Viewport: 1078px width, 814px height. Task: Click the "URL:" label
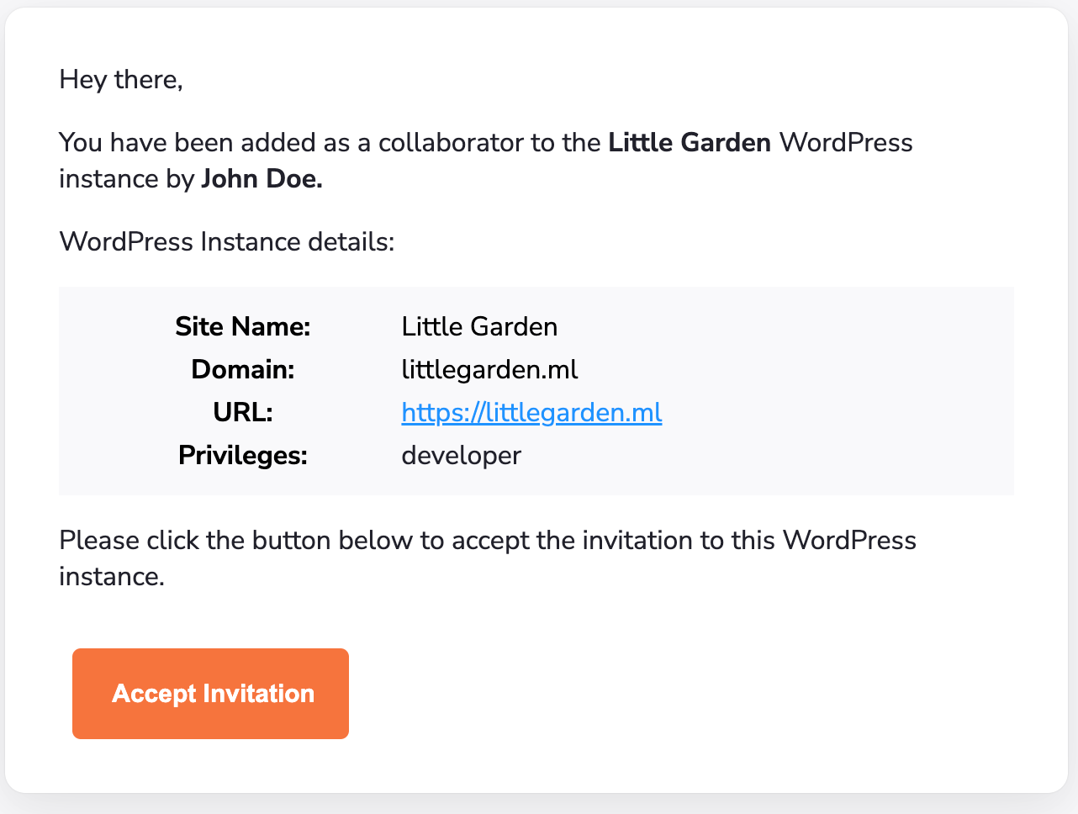pos(243,413)
